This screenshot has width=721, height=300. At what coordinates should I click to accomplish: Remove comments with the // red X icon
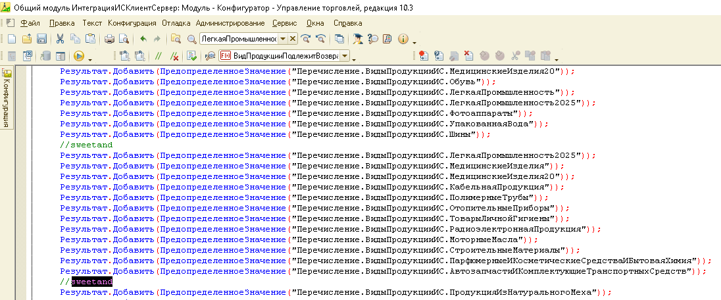coord(174,56)
